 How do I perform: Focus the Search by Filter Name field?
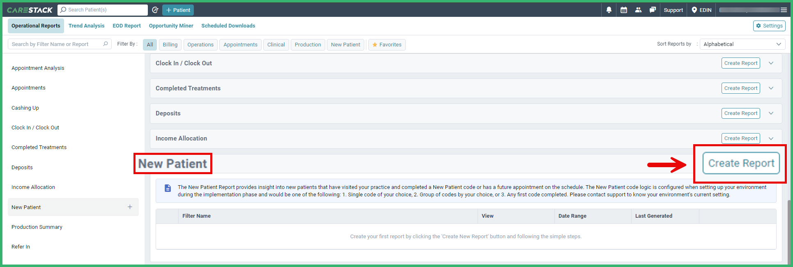[x=60, y=44]
